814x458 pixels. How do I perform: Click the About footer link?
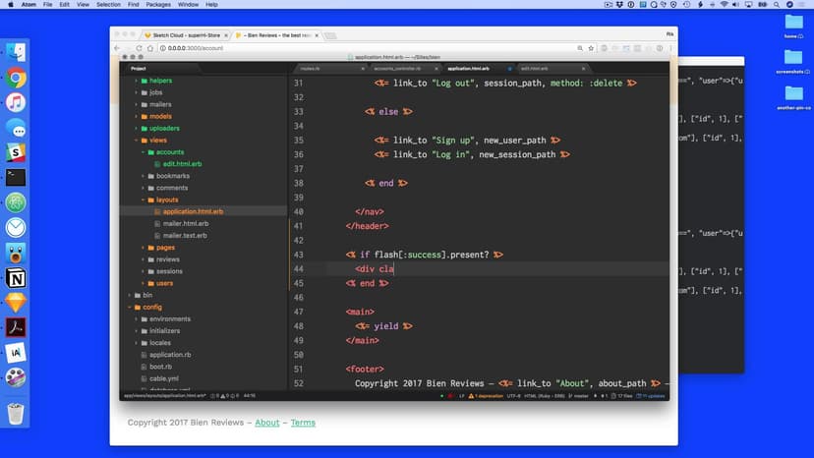point(266,423)
